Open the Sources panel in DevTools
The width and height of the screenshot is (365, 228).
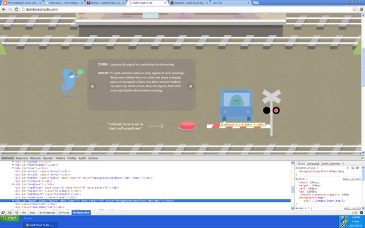pyautogui.click(x=48, y=158)
